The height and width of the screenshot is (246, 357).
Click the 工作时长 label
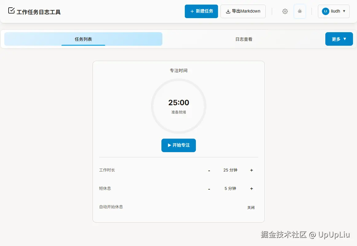click(107, 170)
